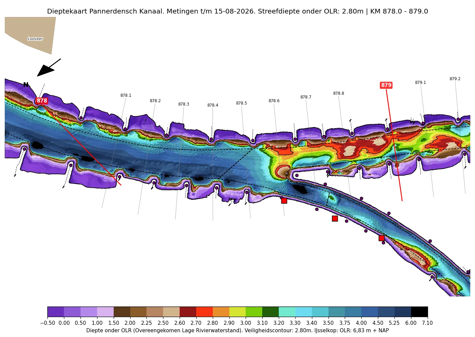Screen dimensions: 475x337
Task: Select the 878.6 kilometer label
Action: point(274,101)
